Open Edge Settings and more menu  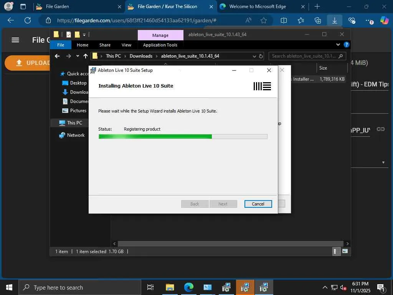369,21
